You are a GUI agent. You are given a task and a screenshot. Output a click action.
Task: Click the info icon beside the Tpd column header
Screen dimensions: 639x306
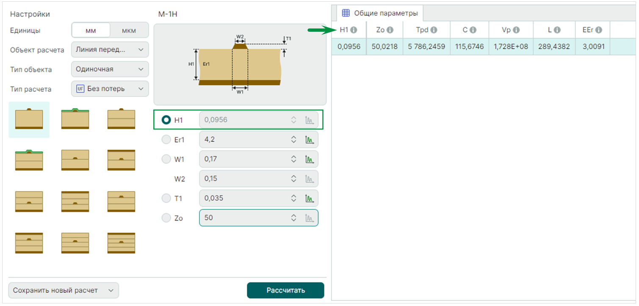tap(434, 30)
